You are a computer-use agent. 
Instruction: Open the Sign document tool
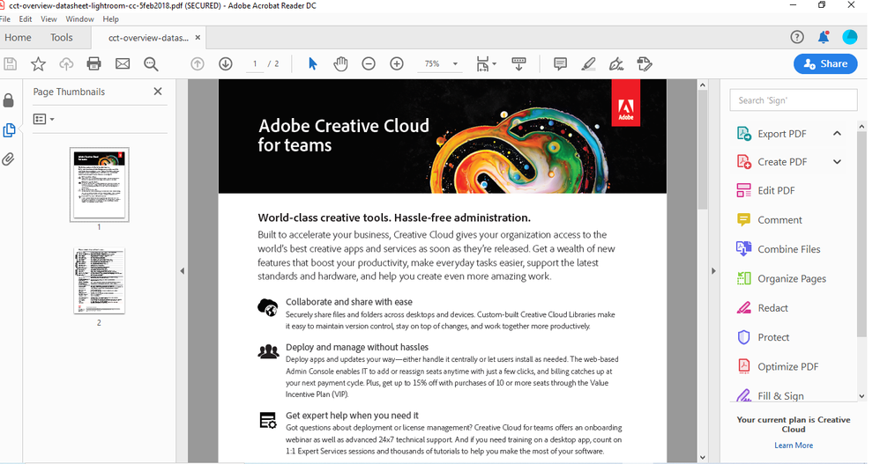(616, 64)
